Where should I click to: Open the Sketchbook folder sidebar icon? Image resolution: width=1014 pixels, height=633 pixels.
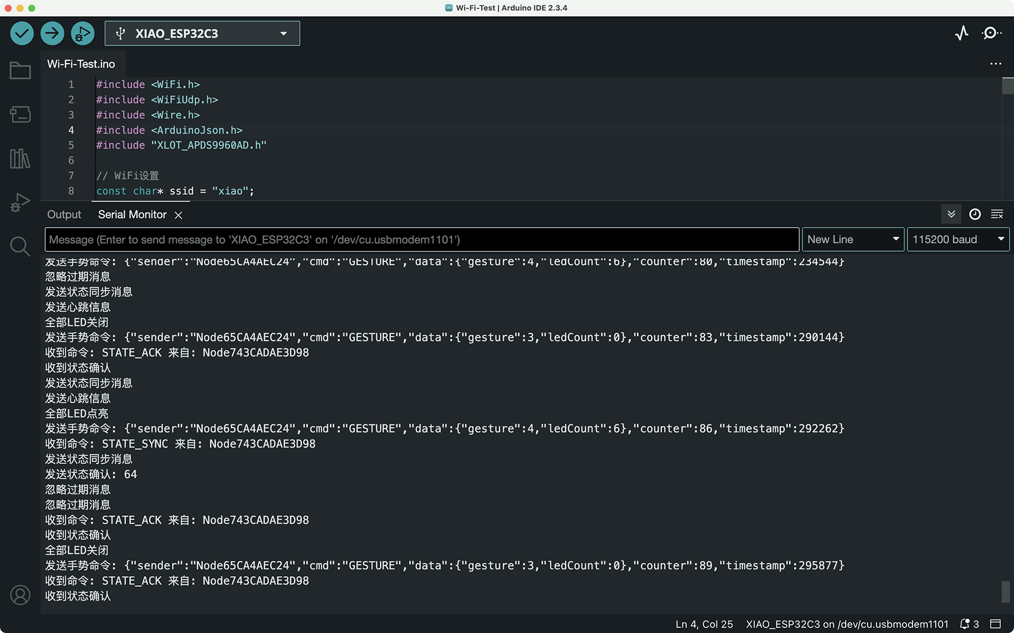tap(20, 70)
